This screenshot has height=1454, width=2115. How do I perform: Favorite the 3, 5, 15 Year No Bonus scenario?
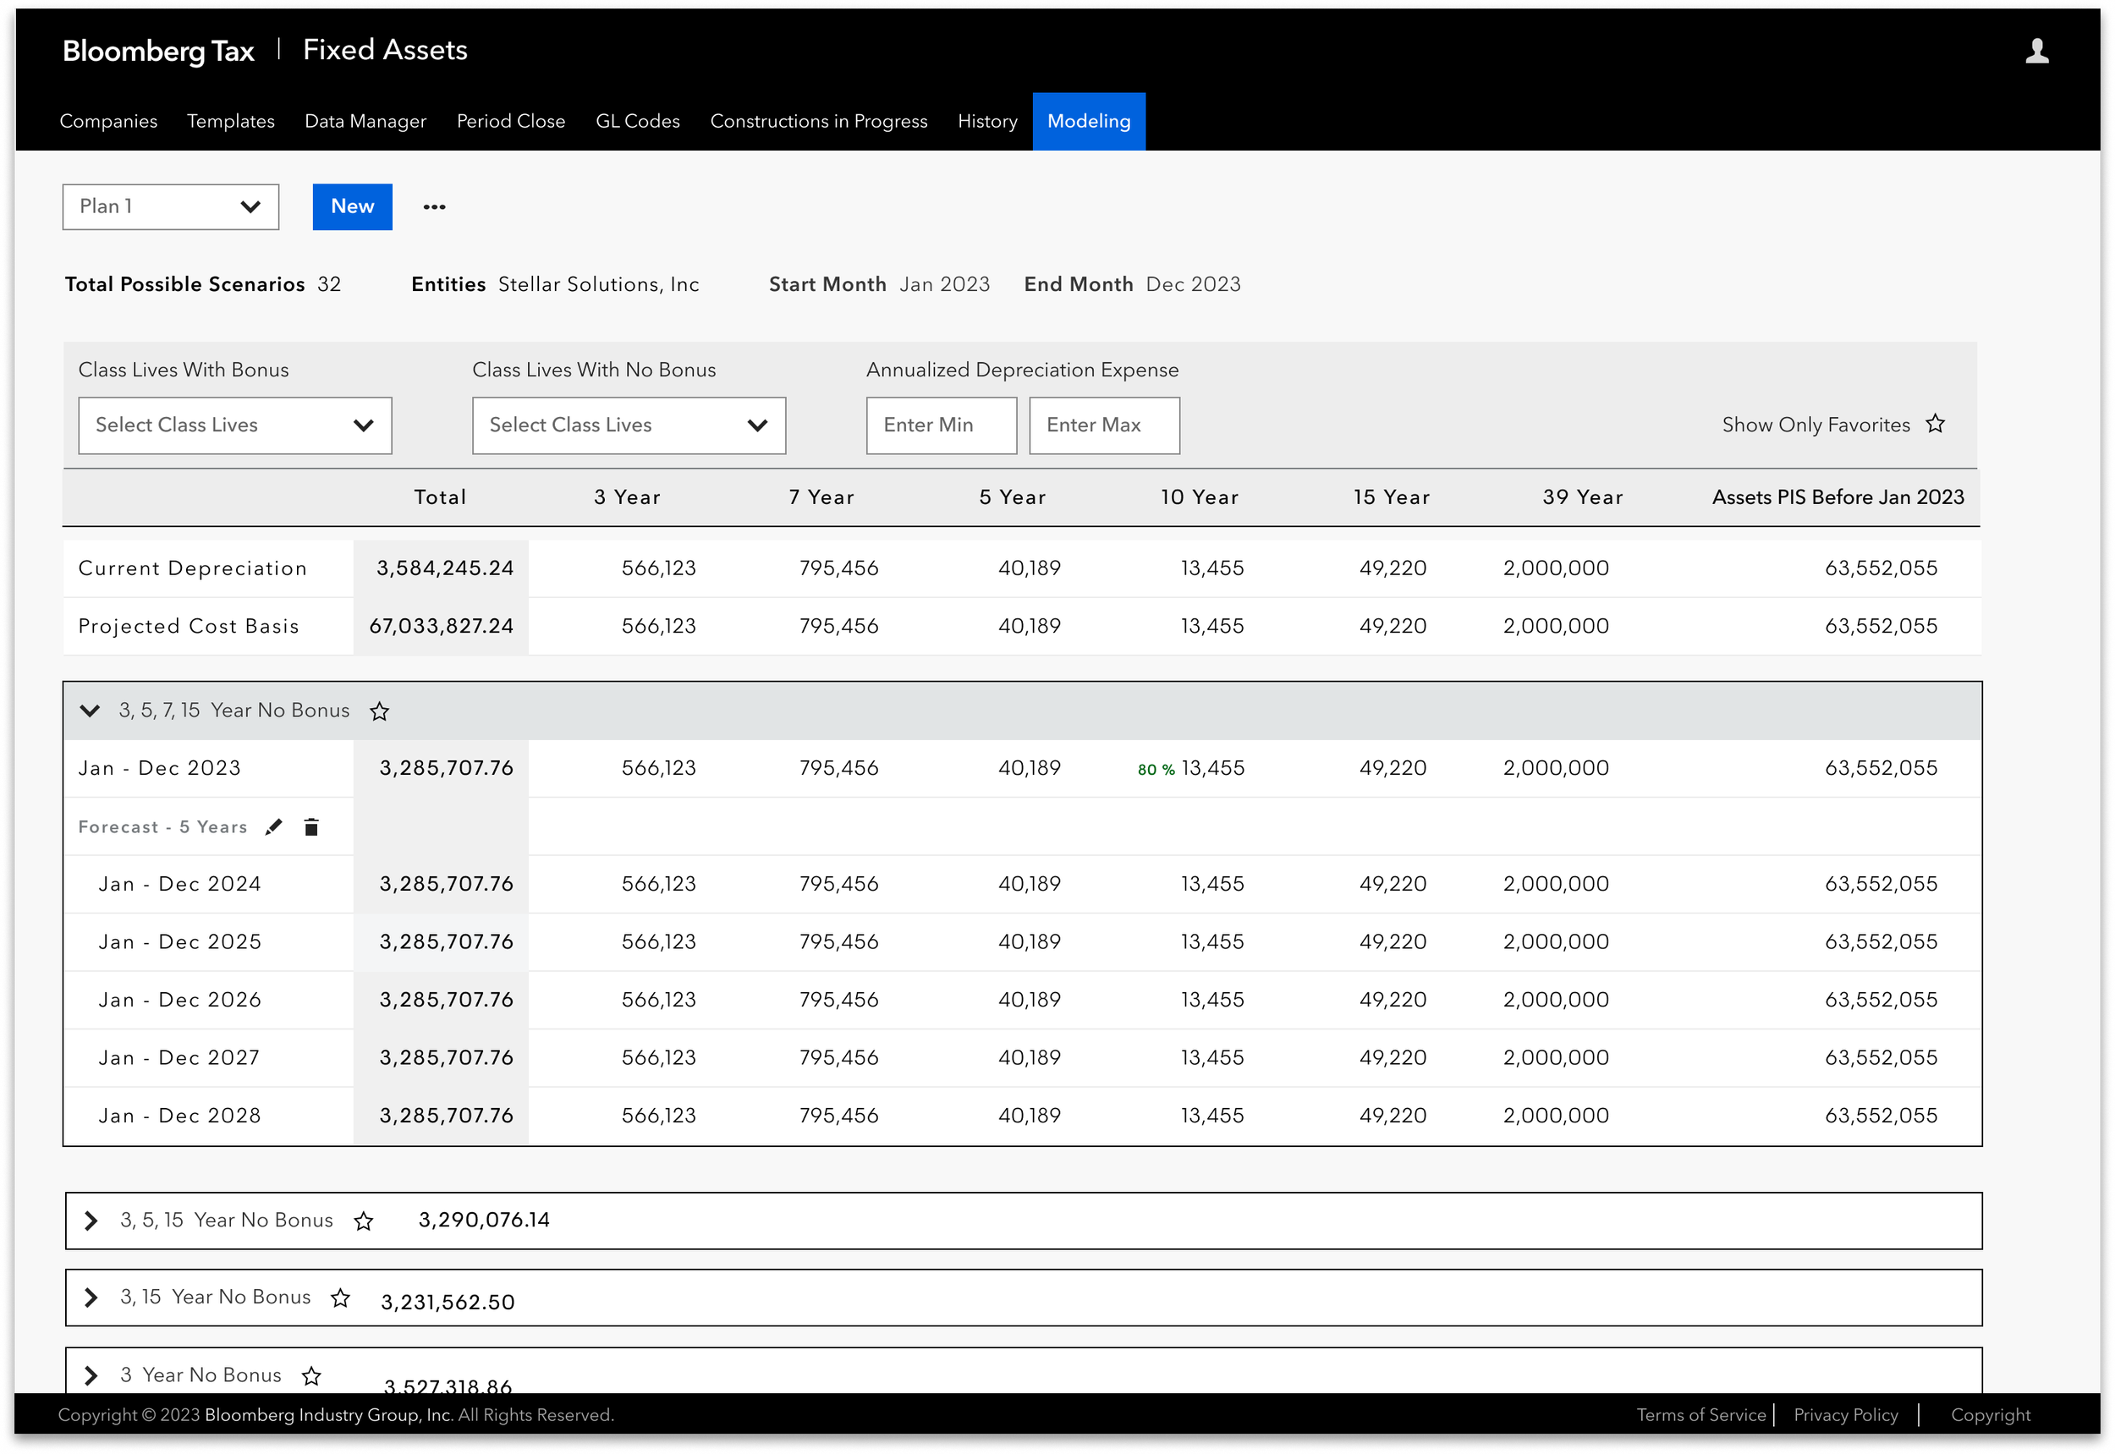pos(364,1221)
